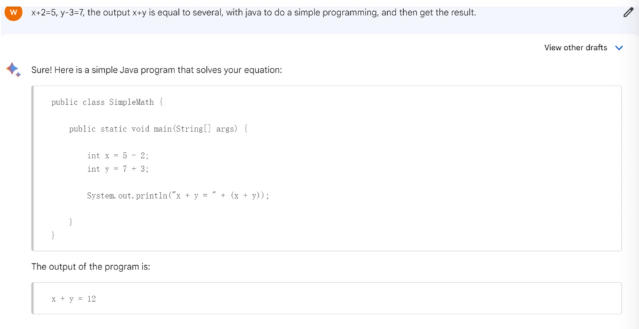Click the text The output of the program is
The width and height of the screenshot is (639, 329).
[91, 266]
